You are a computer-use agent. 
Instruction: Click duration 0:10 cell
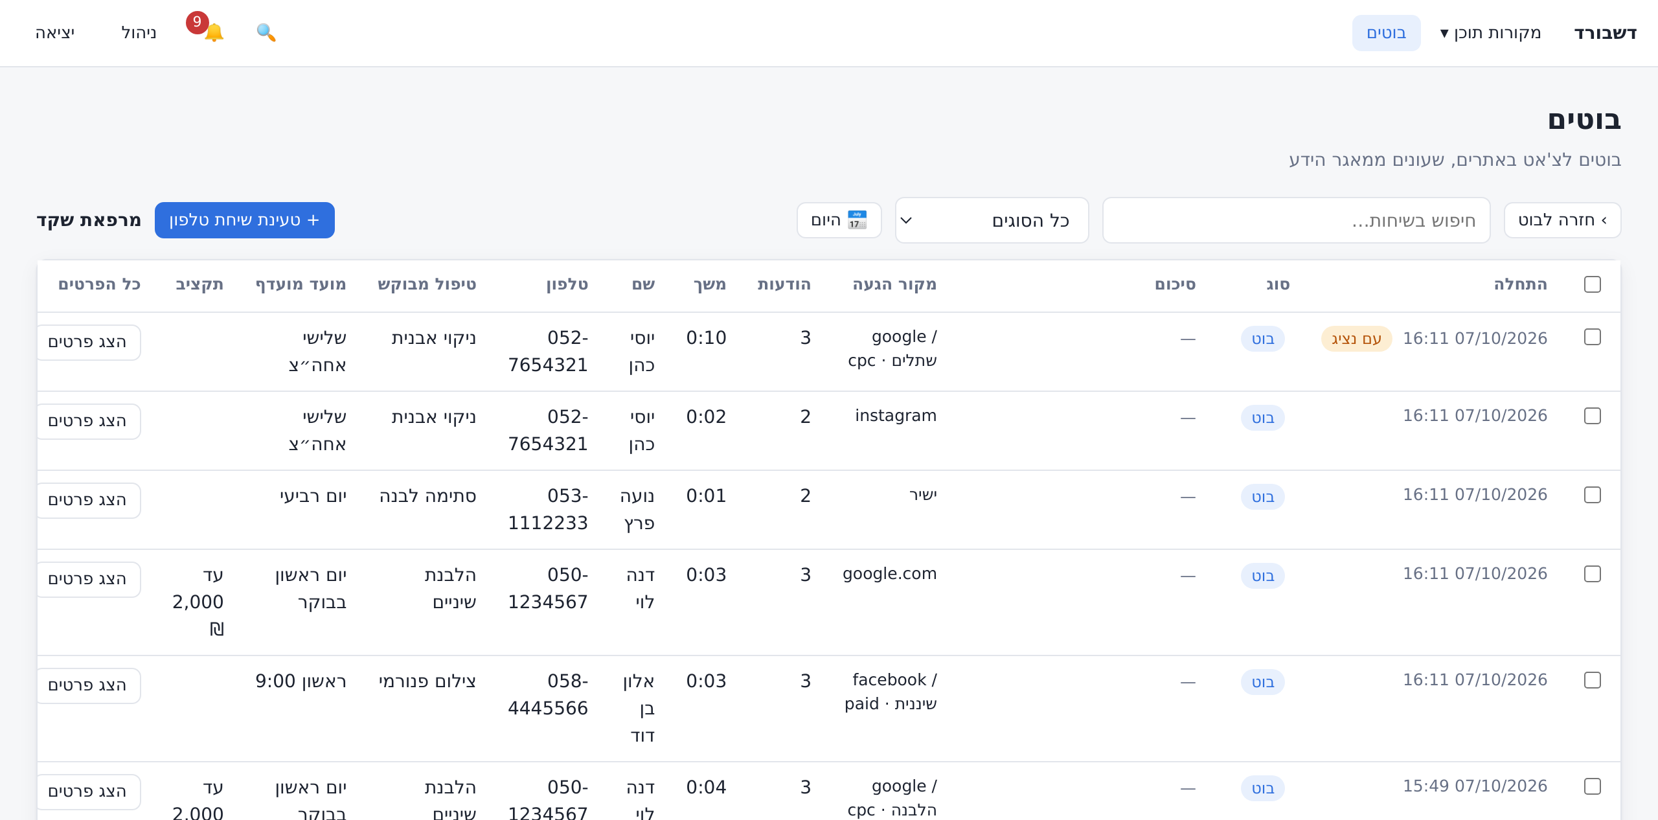[706, 338]
